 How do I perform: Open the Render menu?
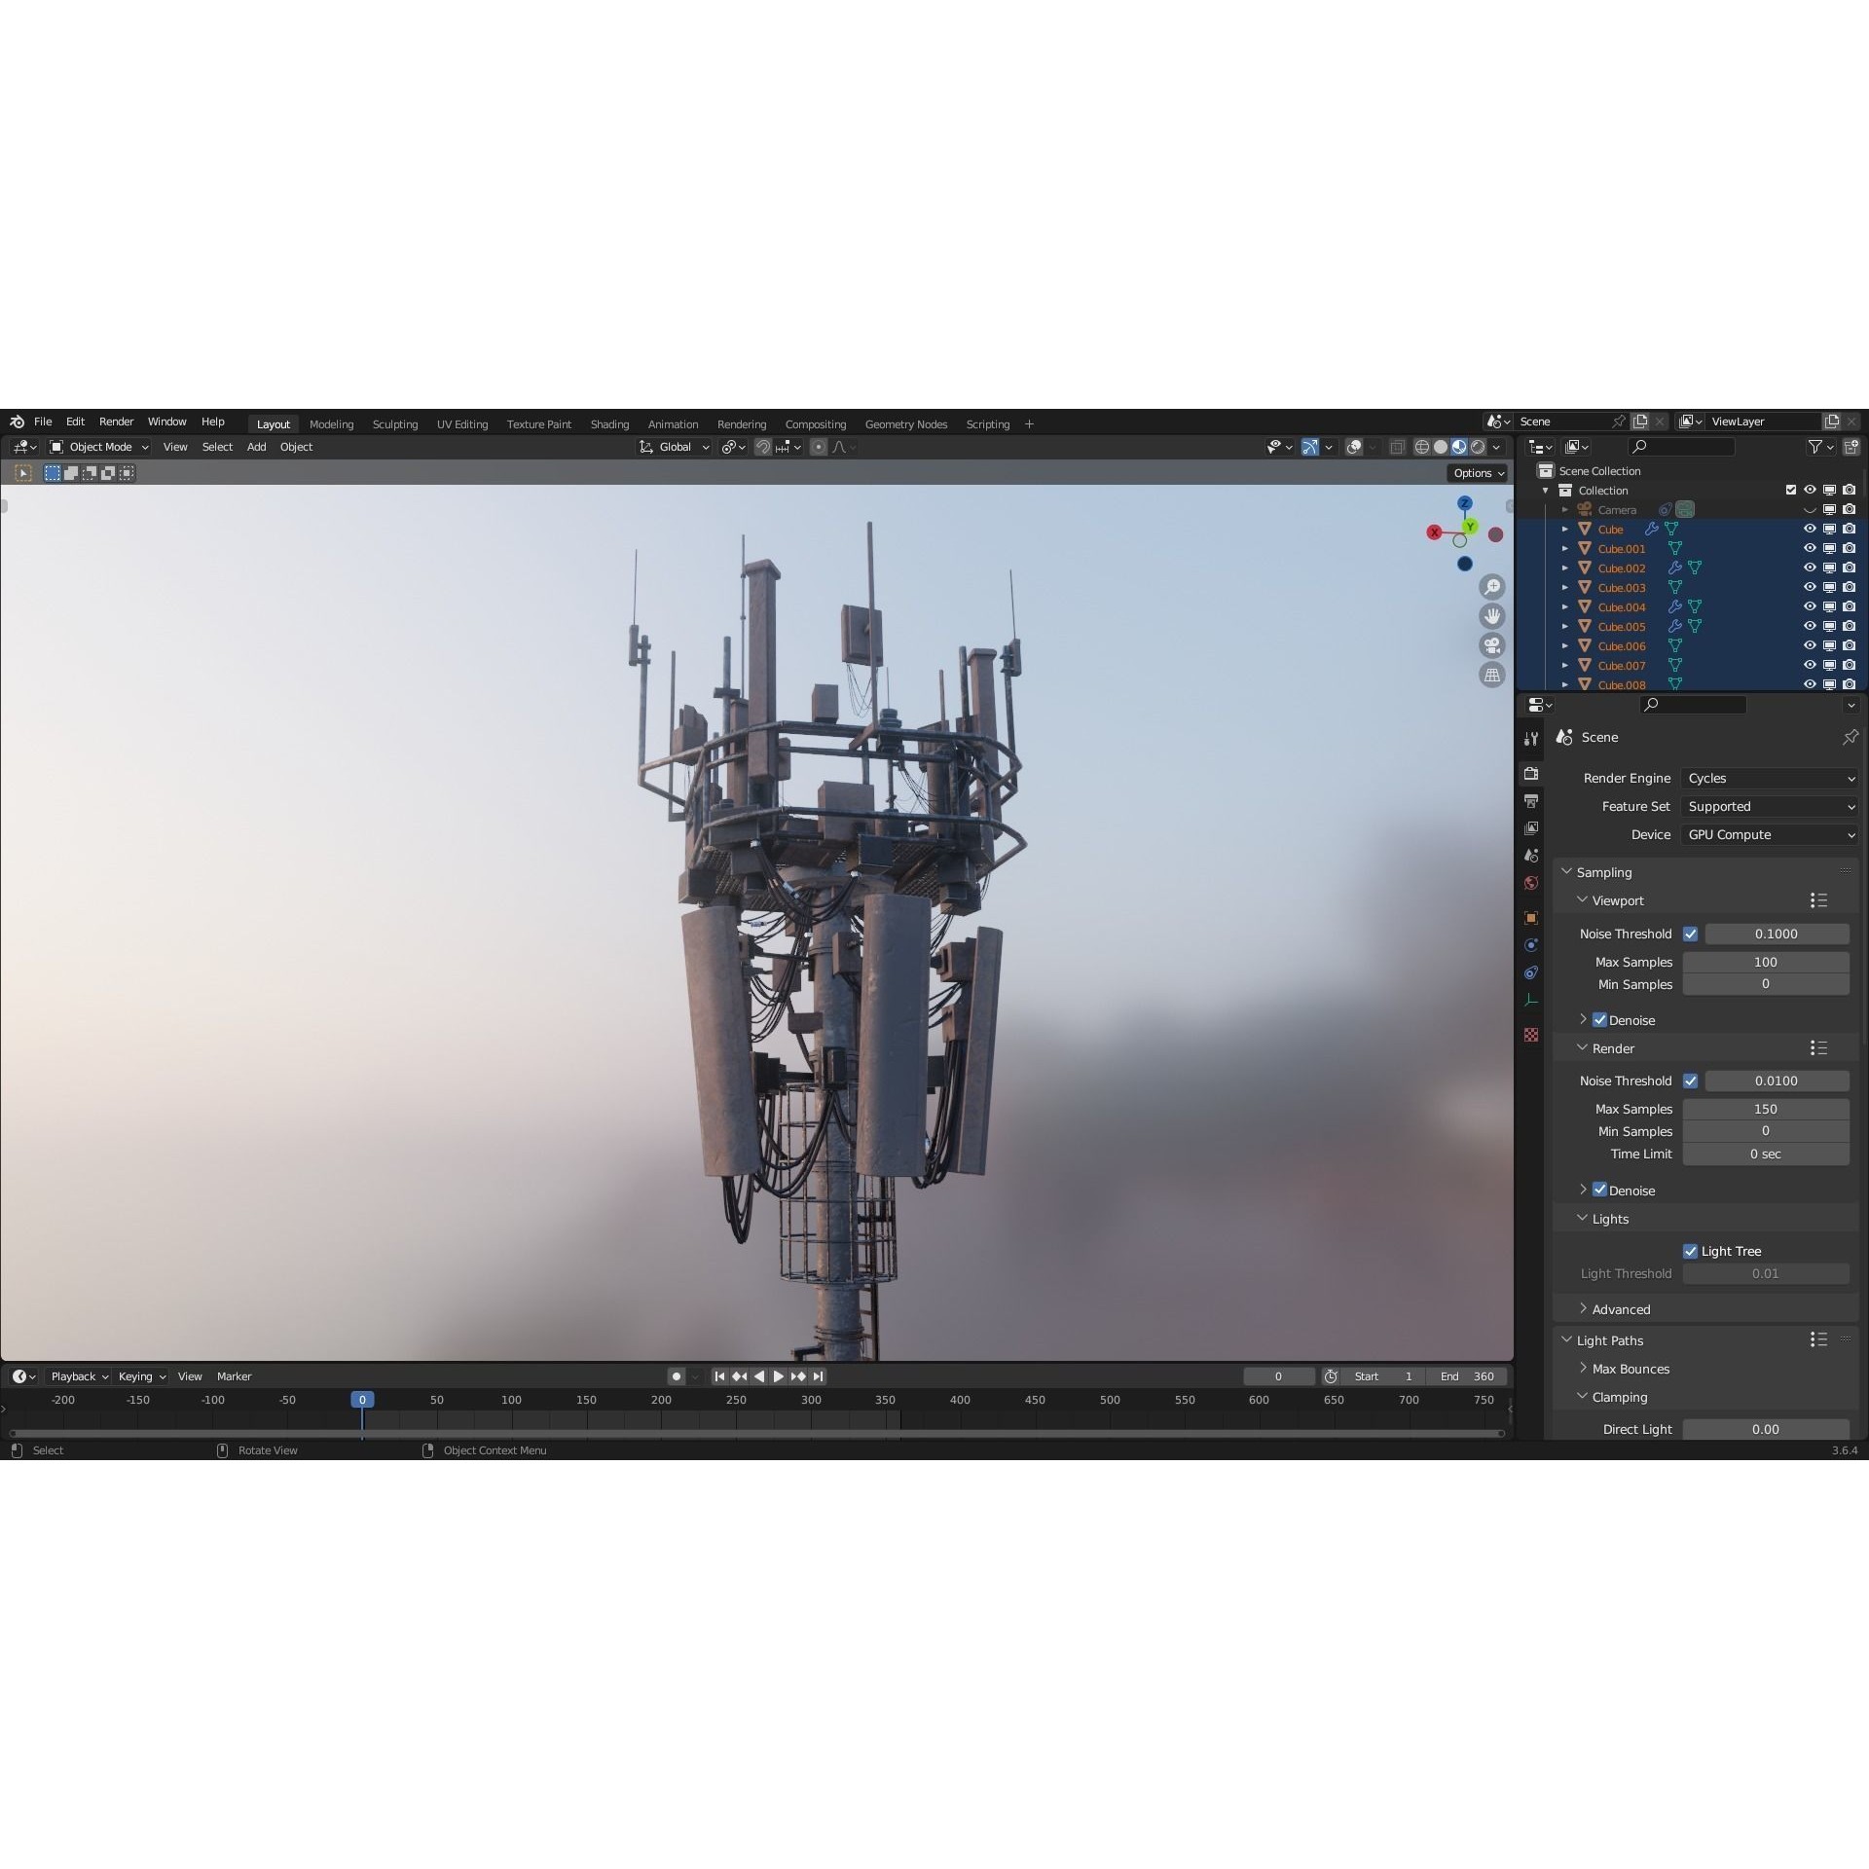coord(116,421)
